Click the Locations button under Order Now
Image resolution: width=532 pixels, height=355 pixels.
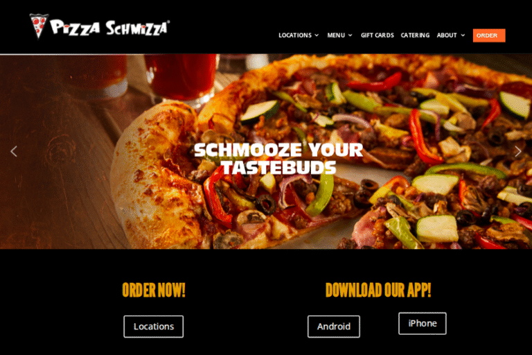pos(153,327)
